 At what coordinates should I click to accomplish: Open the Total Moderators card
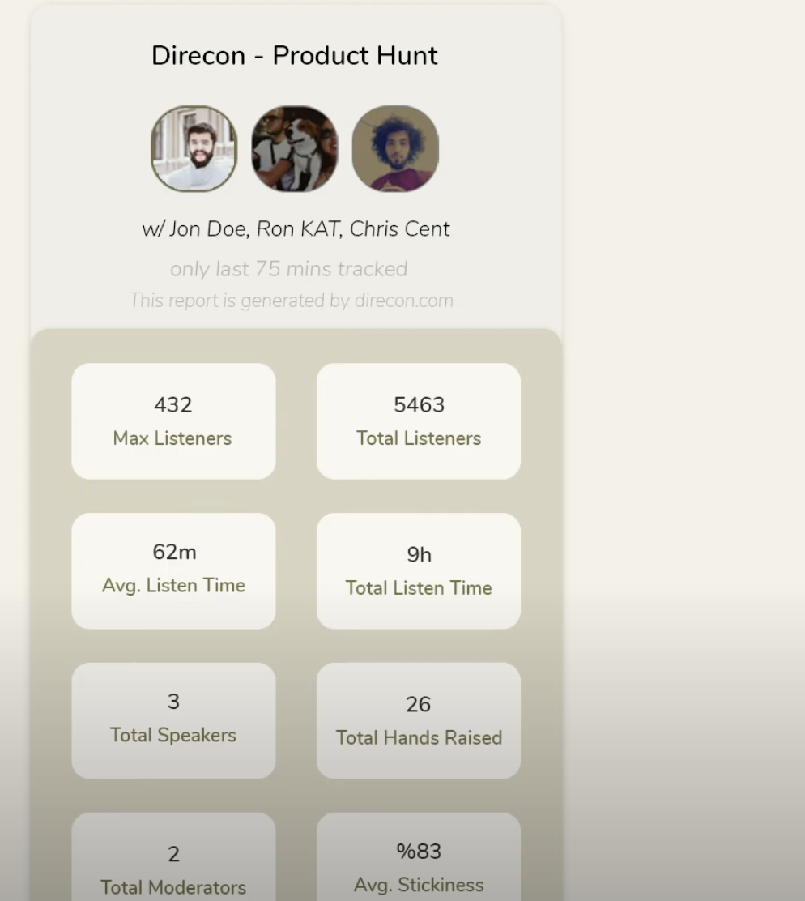(x=173, y=856)
